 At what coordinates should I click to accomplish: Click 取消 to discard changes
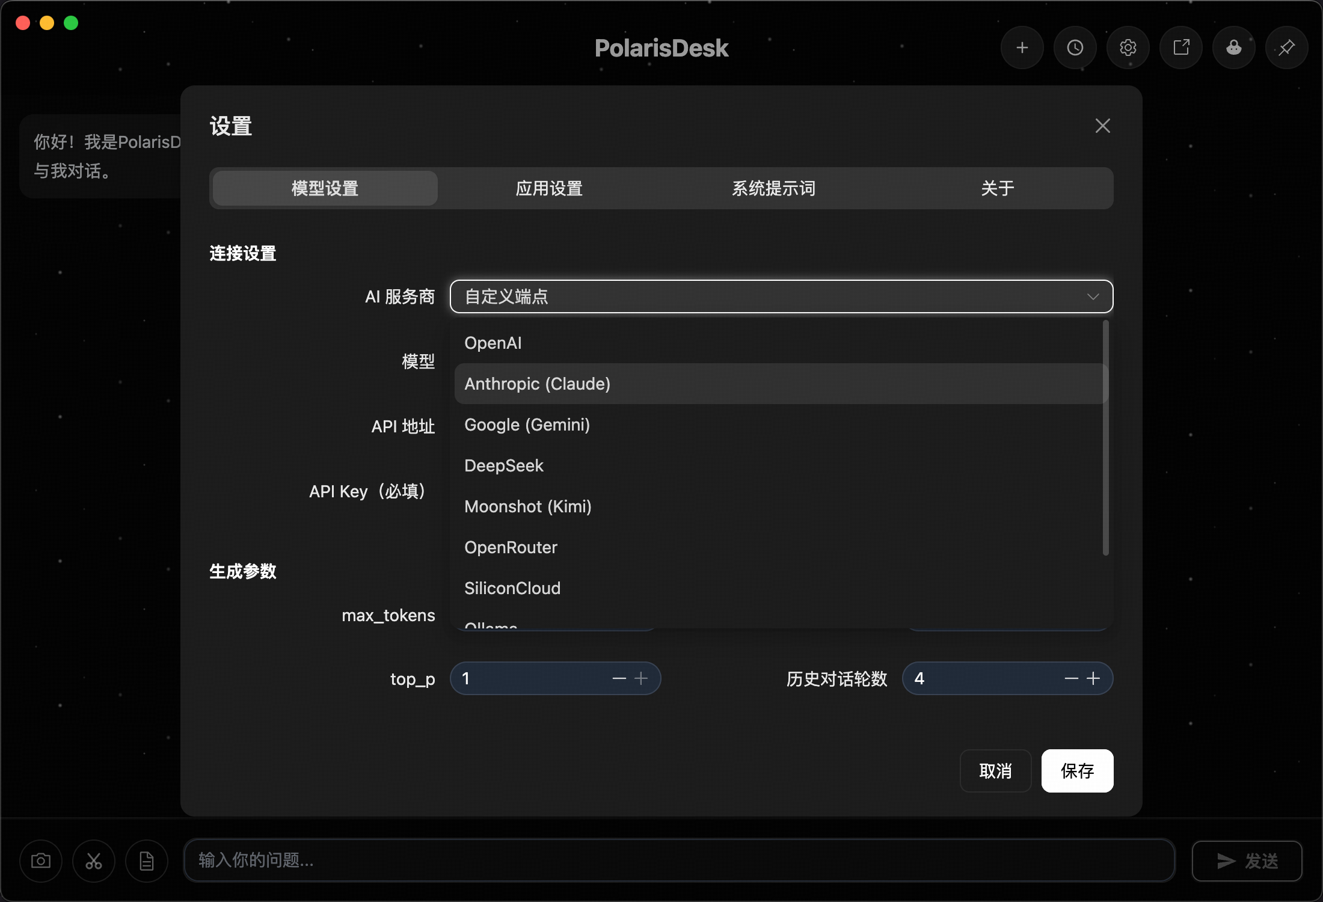[995, 771]
